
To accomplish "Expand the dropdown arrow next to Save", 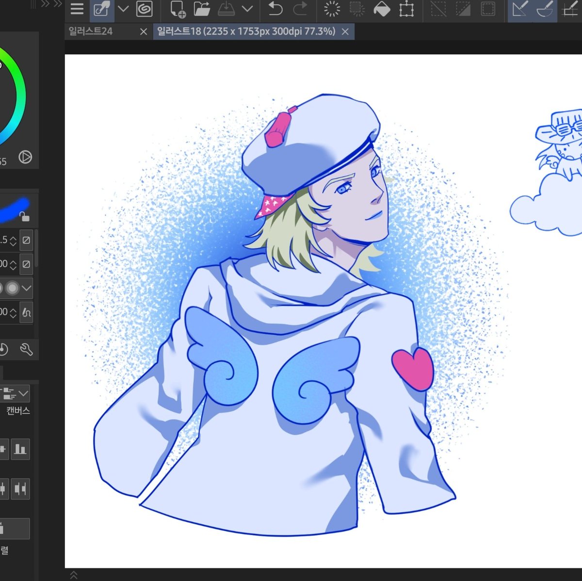I will [x=247, y=9].
